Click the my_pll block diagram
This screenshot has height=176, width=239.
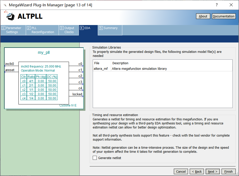coord(44,78)
